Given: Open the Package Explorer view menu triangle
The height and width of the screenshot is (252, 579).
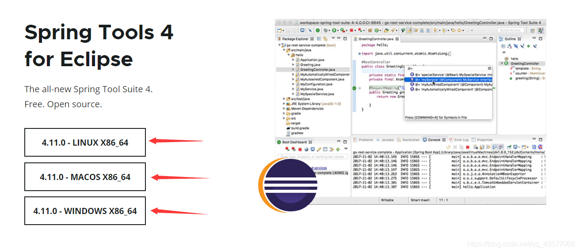Looking at the screenshot, I should tap(333, 38).
